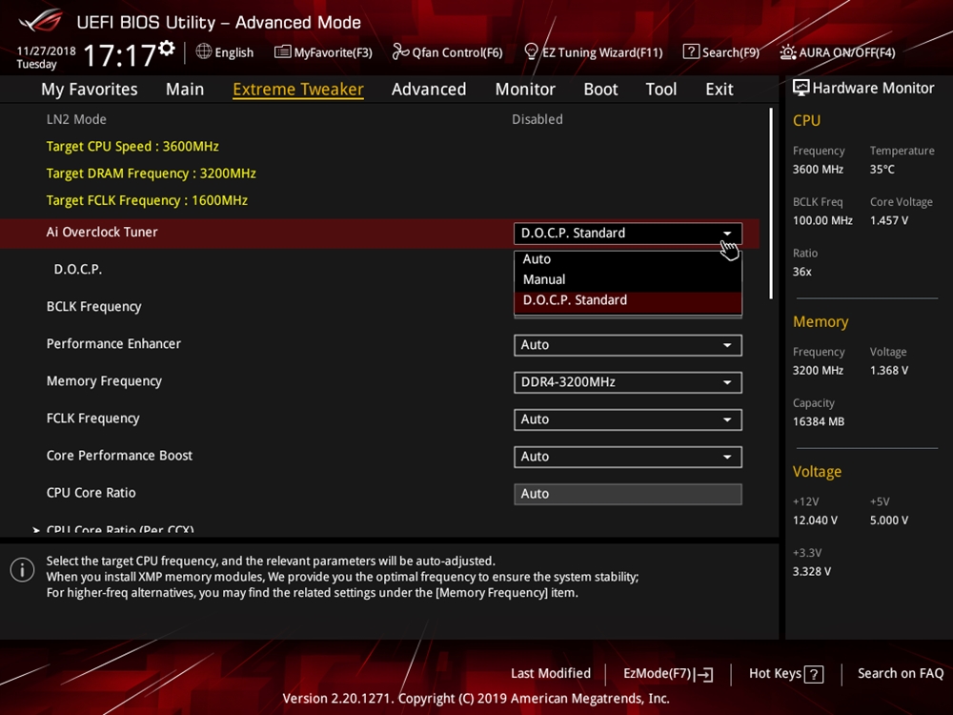This screenshot has height=715, width=953.
Task: Click the globe icon for English language
Action: tap(204, 52)
